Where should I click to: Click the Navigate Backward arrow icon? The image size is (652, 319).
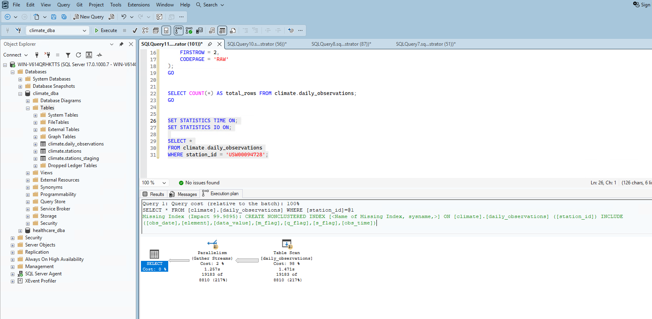coord(8,17)
